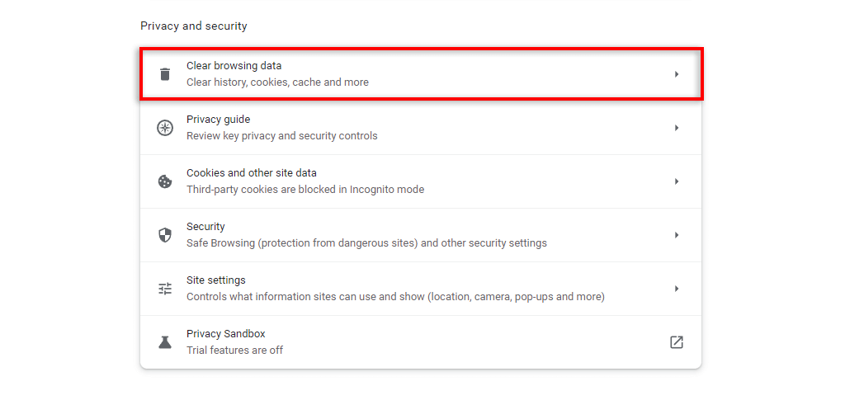
Task: Select the Privacy Sandbox title
Action: [x=225, y=334]
